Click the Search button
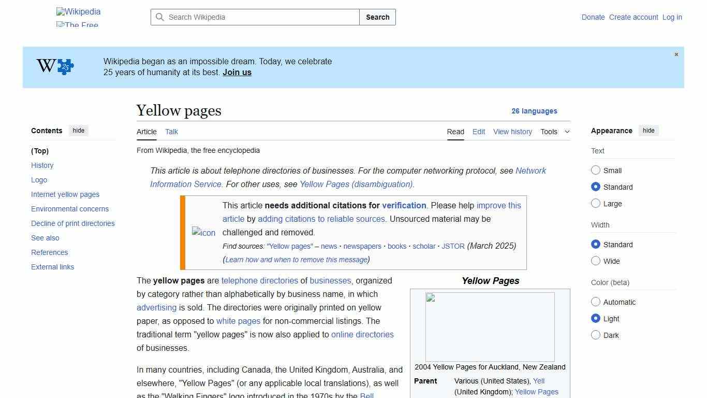 [x=377, y=17]
